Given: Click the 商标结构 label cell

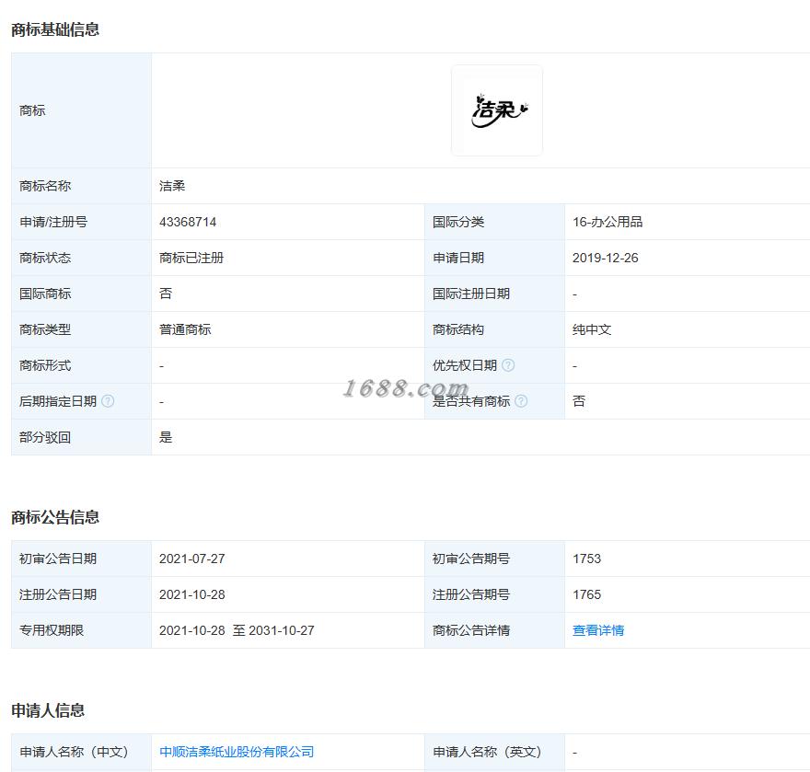Looking at the screenshot, I should point(494,329).
